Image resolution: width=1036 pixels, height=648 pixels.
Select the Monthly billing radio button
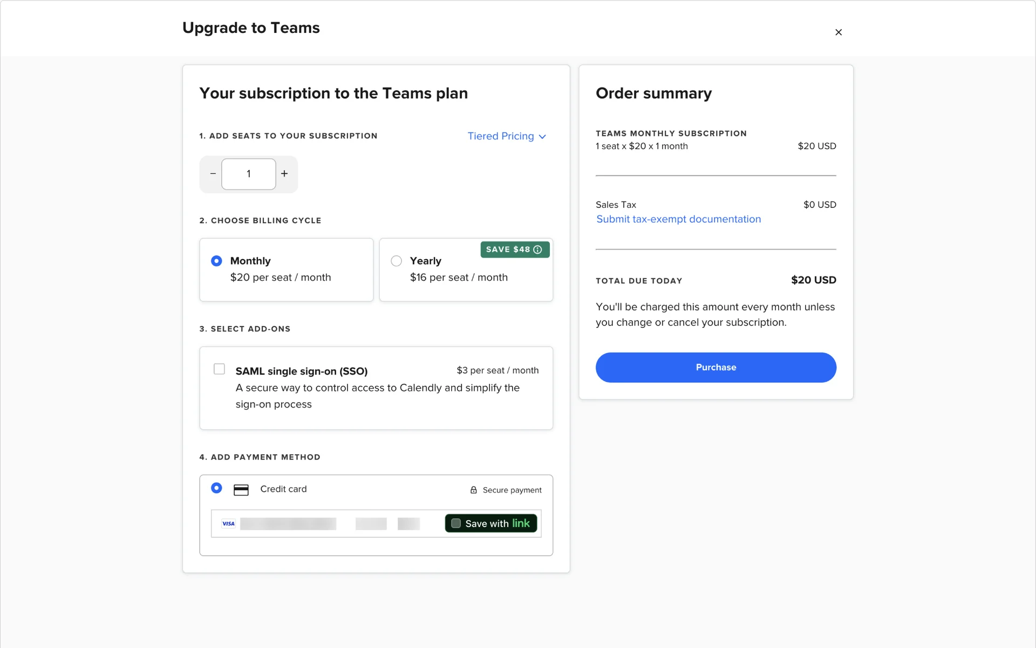(x=216, y=261)
